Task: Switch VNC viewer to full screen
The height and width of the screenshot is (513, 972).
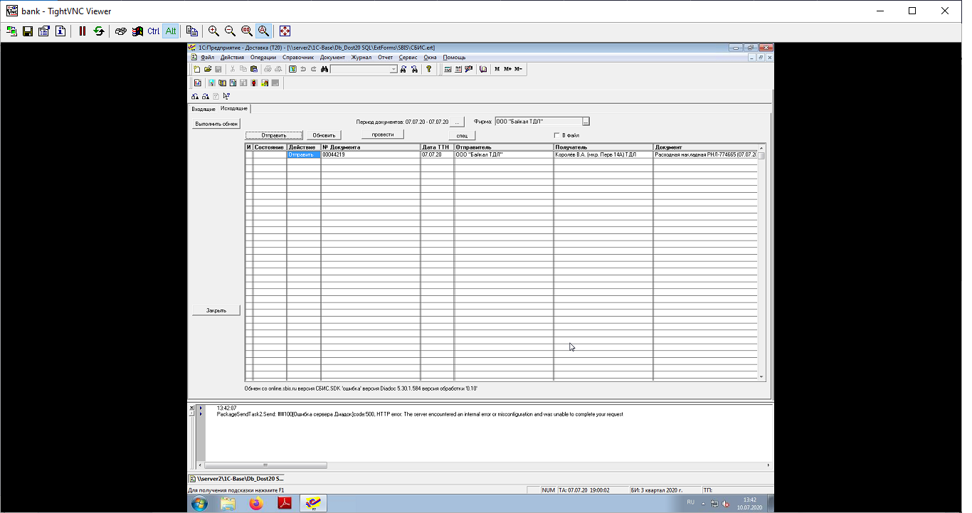Action: (x=285, y=31)
